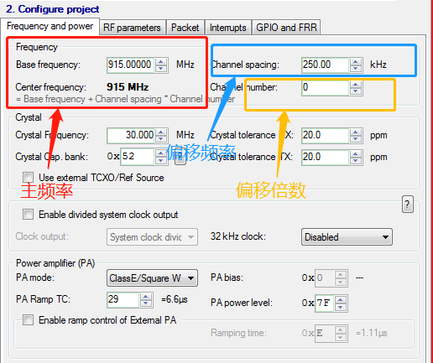This screenshot has height=363, width=433.
Task: Decrease Crystal tolerance RX value
Action: tap(356, 139)
